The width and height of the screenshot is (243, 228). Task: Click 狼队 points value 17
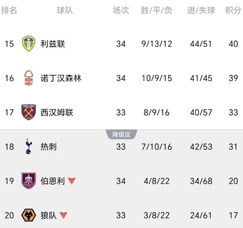(233, 215)
